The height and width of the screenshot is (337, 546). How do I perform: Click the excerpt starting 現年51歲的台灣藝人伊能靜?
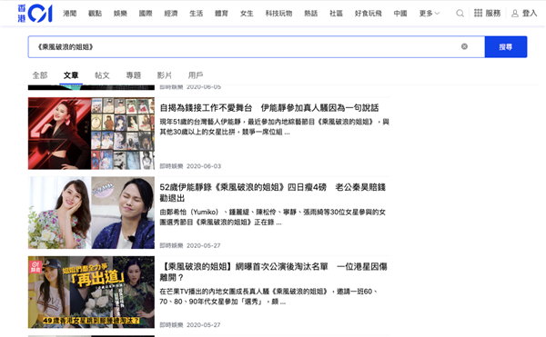[x=275, y=127]
